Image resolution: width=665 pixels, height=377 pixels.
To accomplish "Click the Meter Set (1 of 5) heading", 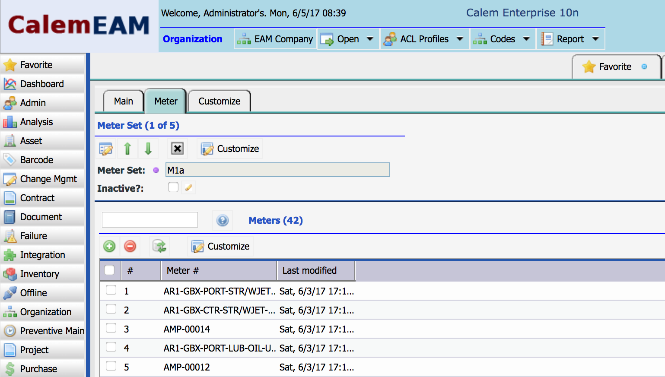I will tap(138, 125).
